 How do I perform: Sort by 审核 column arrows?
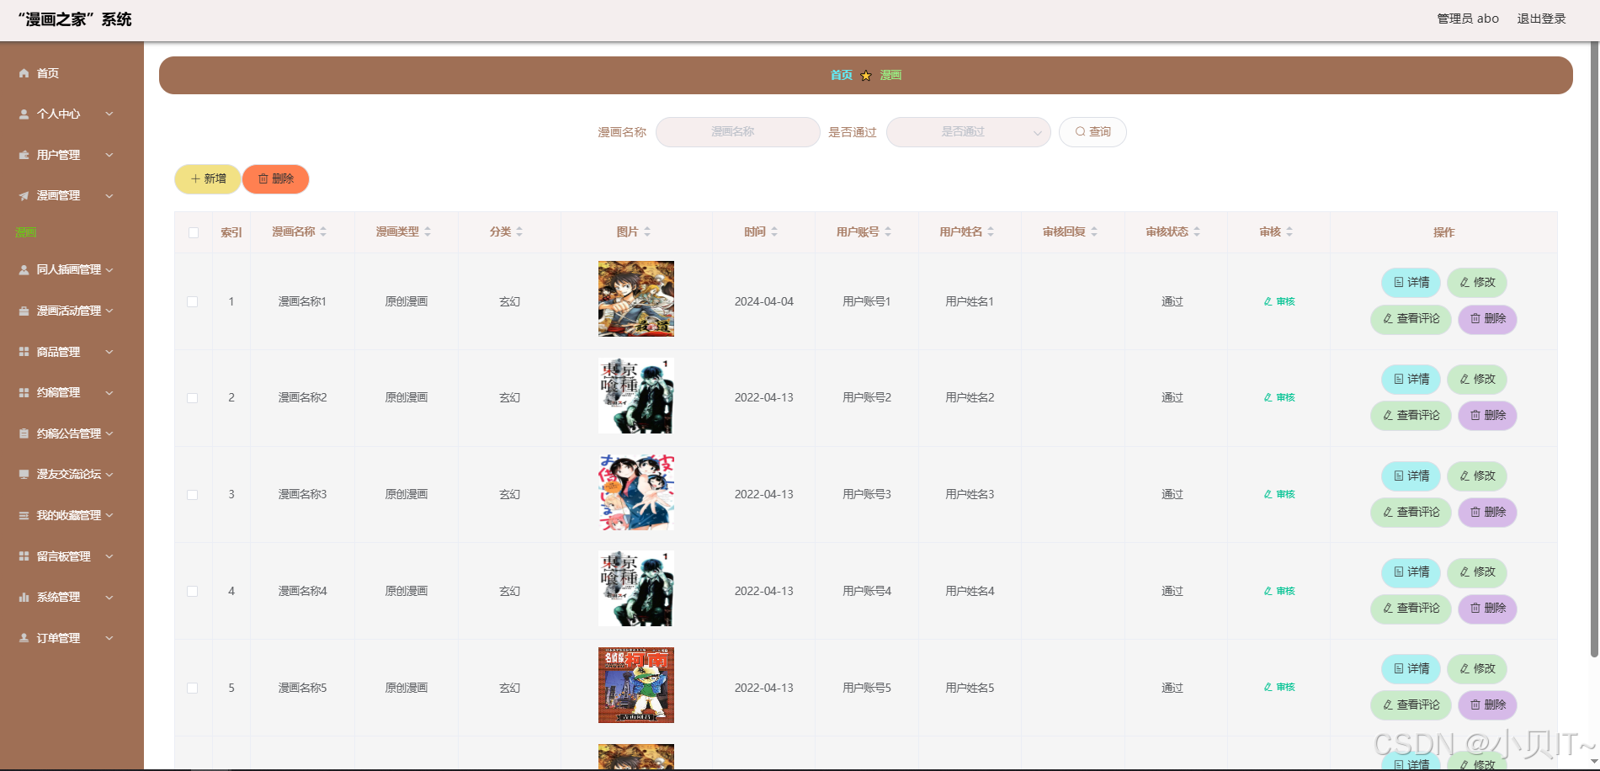[x=1289, y=231]
